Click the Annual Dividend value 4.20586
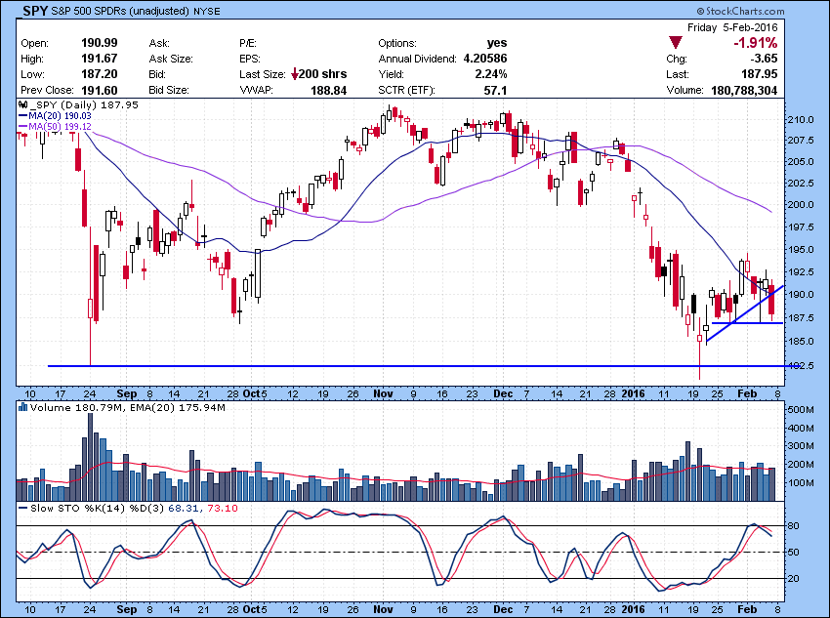Image resolution: width=830 pixels, height=618 pixels. click(485, 59)
